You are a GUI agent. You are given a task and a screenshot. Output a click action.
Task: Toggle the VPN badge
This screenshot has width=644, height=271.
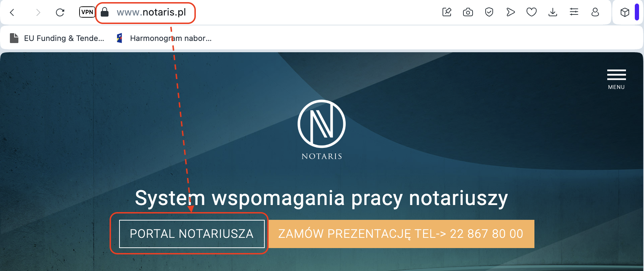[x=87, y=12]
